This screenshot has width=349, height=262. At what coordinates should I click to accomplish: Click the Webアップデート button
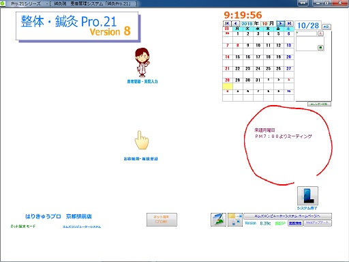coord(318,223)
